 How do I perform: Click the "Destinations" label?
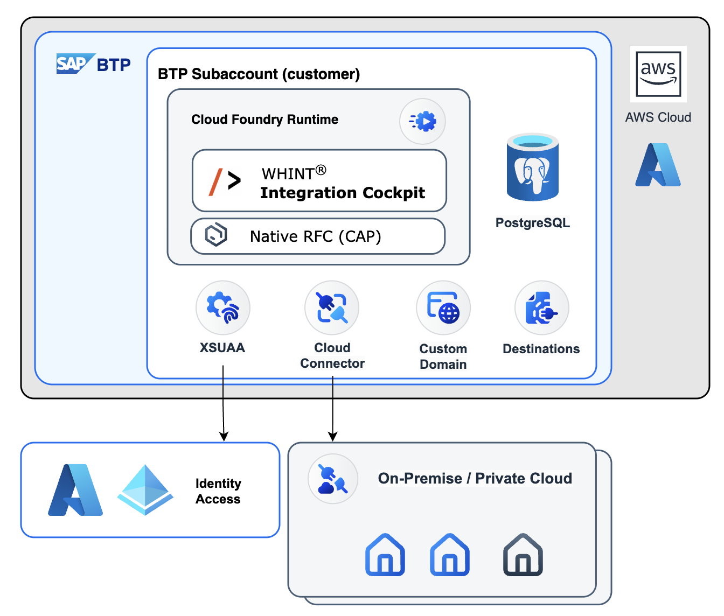pos(541,349)
